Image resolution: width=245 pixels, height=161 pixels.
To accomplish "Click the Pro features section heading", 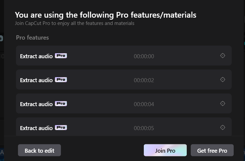I will [32, 38].
